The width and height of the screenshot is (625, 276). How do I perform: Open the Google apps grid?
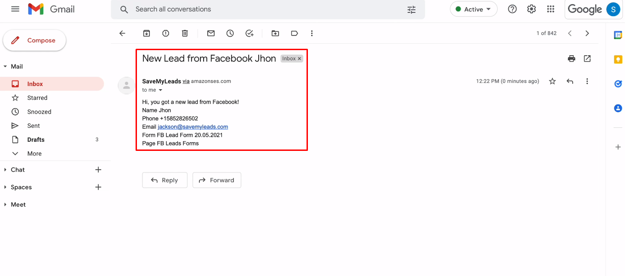(x=551, y=9)
